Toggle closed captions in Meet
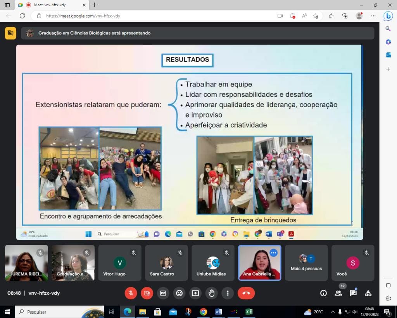The image size is (397, 318). point(163,293)
